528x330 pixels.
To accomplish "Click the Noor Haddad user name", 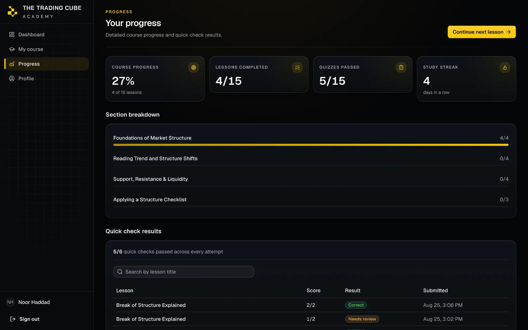I will pos(34,302).
